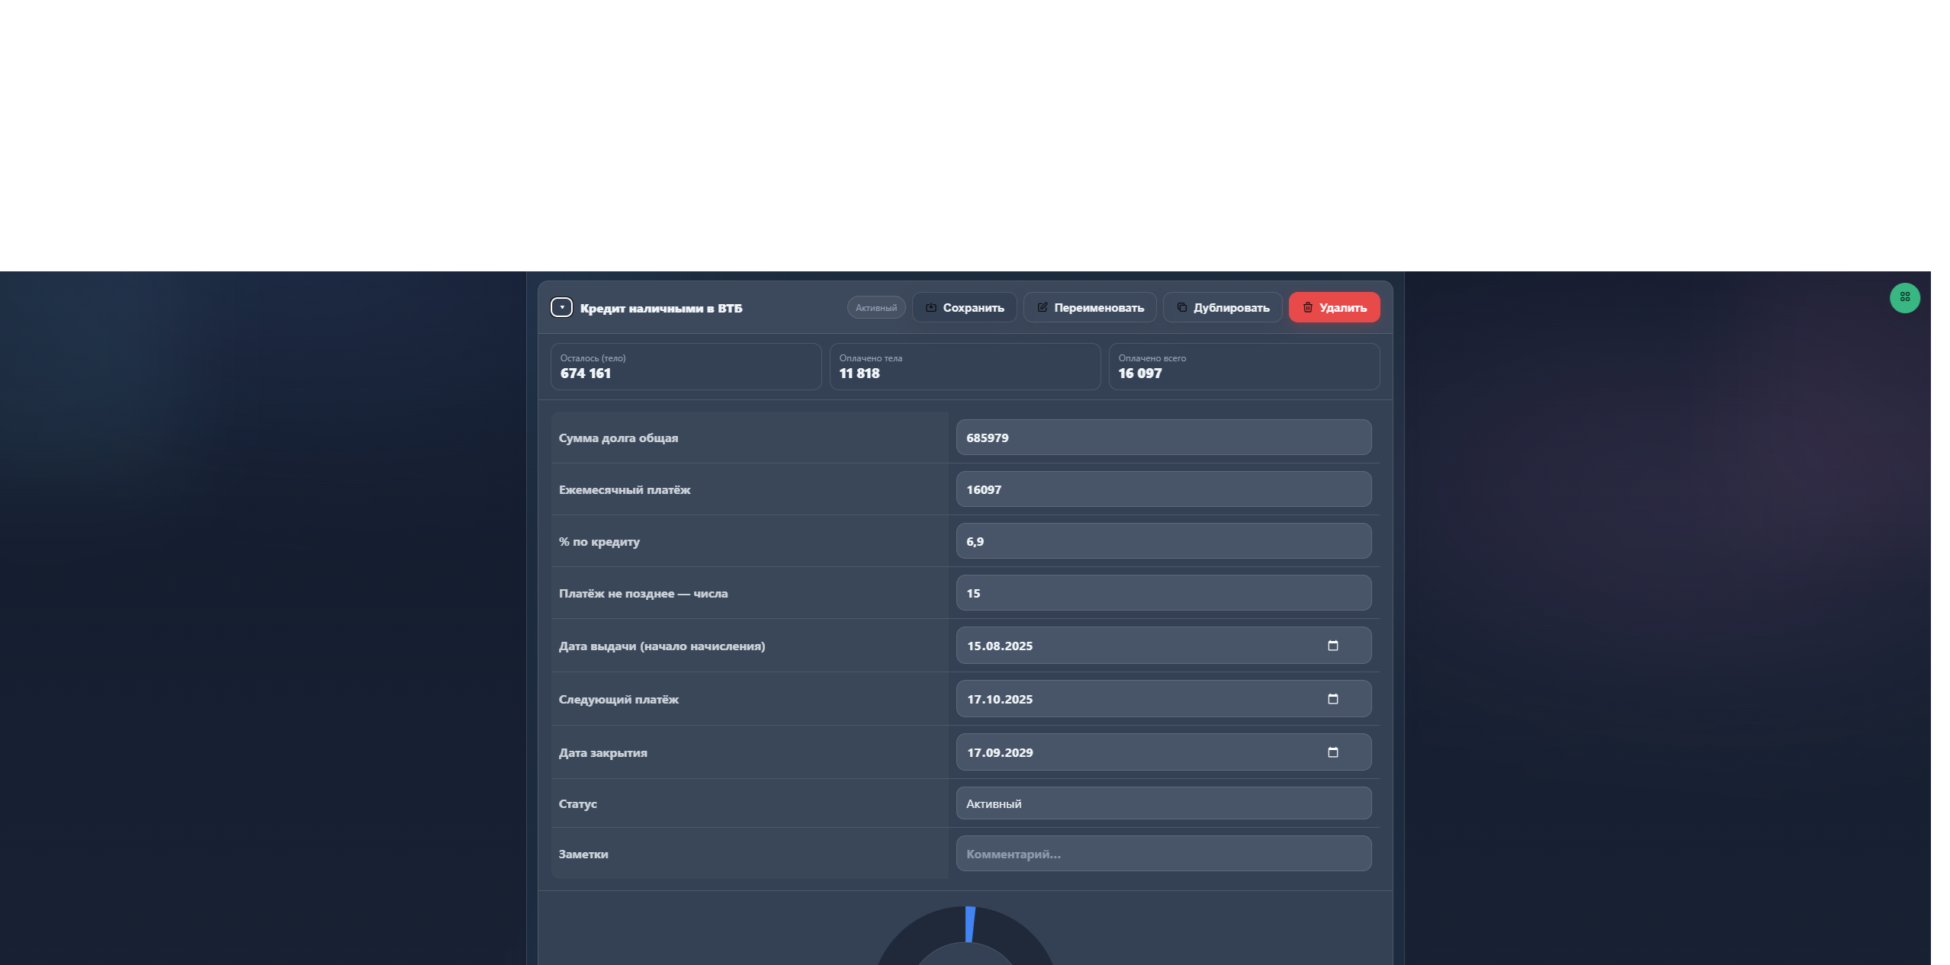The height and width of the screenshot is (965, 1950).
Task: Click the % по кредиту field
Action: pos(1163,541)
